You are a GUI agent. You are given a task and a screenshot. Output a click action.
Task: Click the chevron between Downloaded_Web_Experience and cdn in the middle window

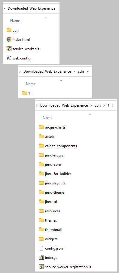[74, 71]
